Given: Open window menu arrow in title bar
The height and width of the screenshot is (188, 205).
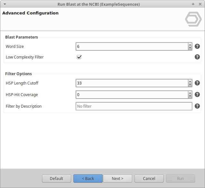Looking at the screenshot, I should (x=4, y=4).
